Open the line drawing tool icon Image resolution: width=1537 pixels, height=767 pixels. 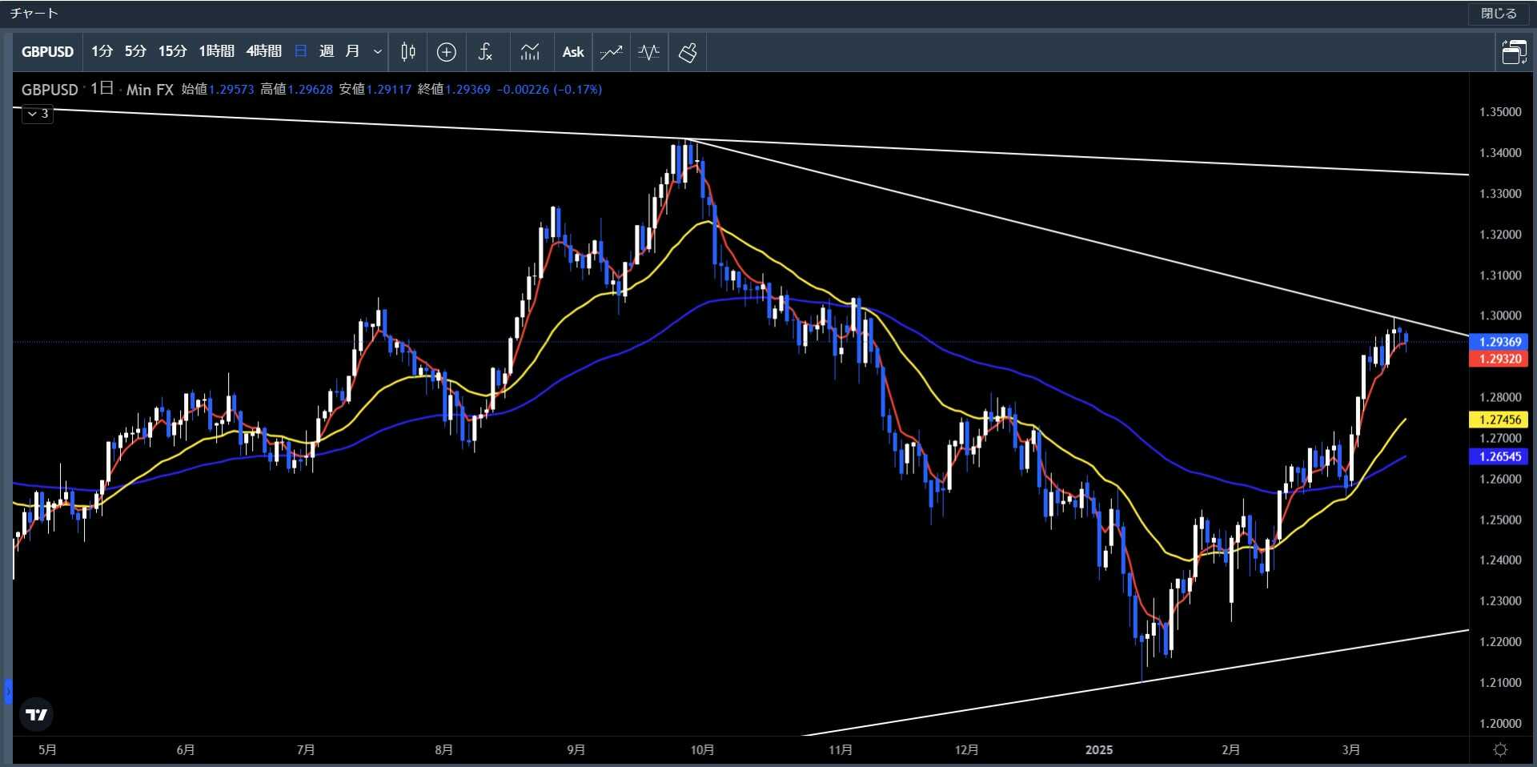tap(612, 52)
